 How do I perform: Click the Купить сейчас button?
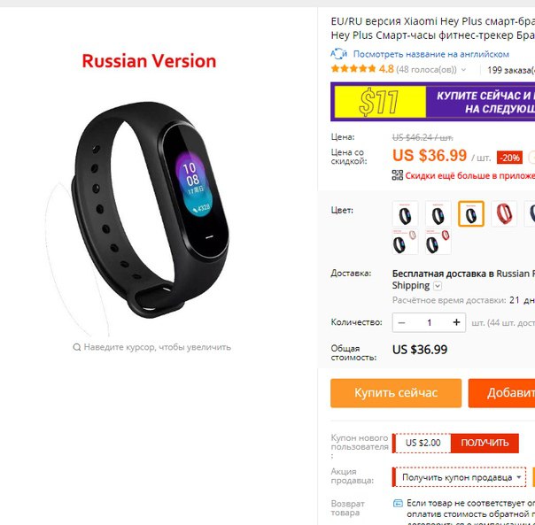pos(396,393)
